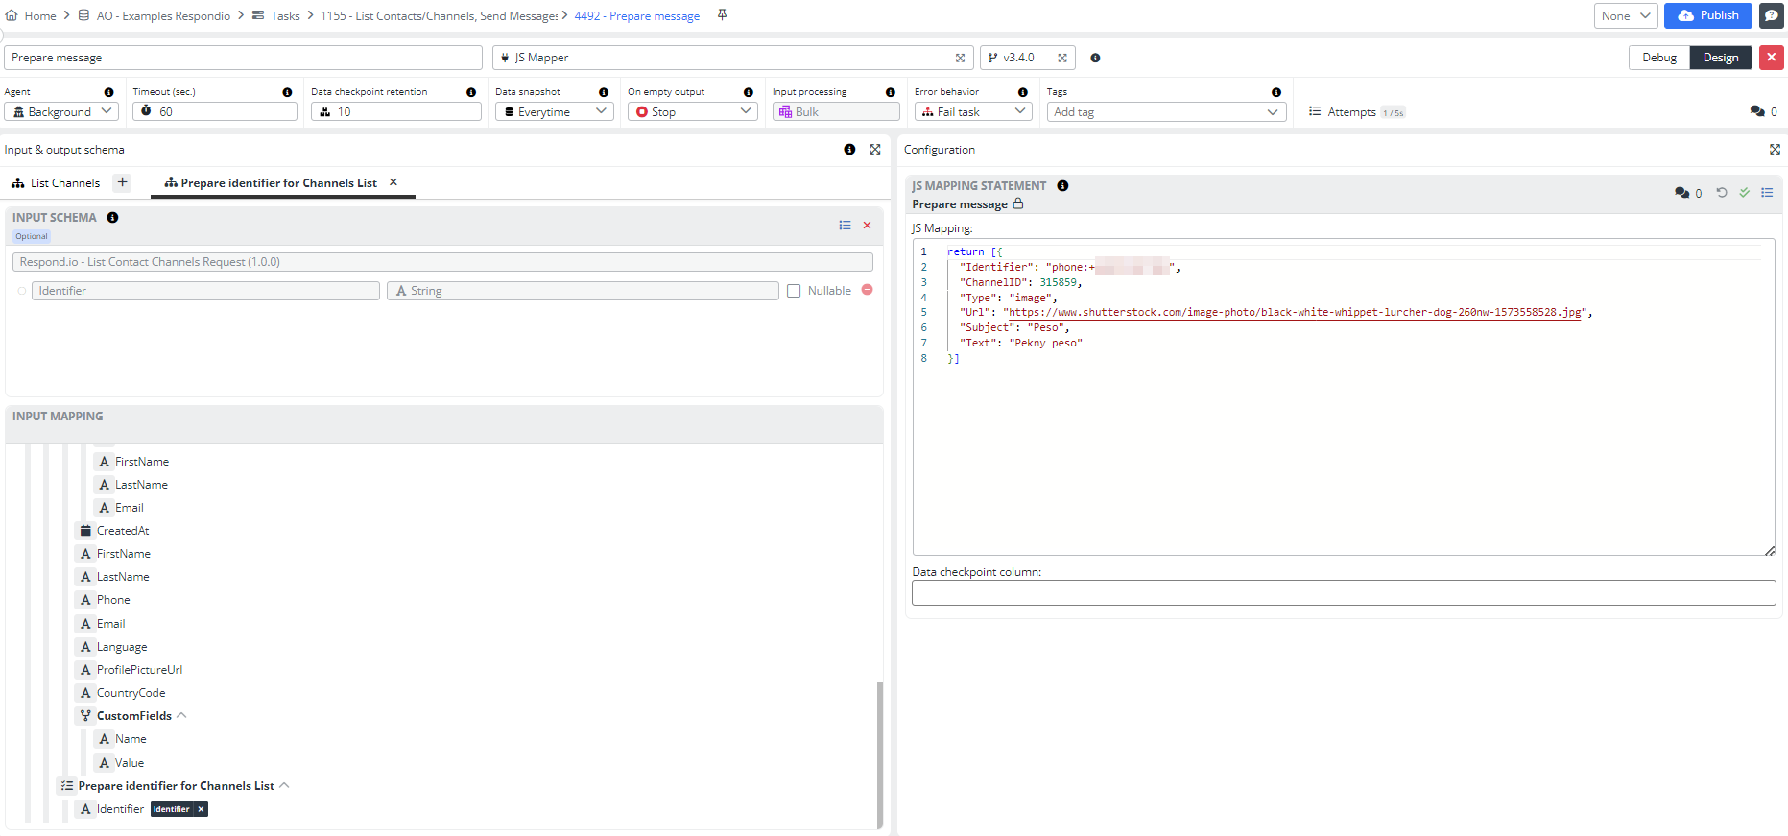
Task: Open the chat icon at top right
Action: click(x=1771, y=15)
